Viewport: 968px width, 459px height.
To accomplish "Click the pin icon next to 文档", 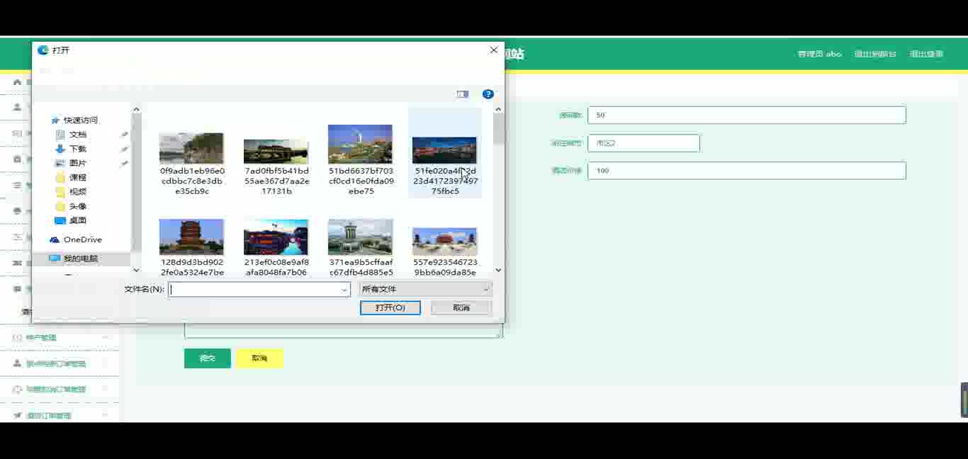I will [x=125, y=135].
